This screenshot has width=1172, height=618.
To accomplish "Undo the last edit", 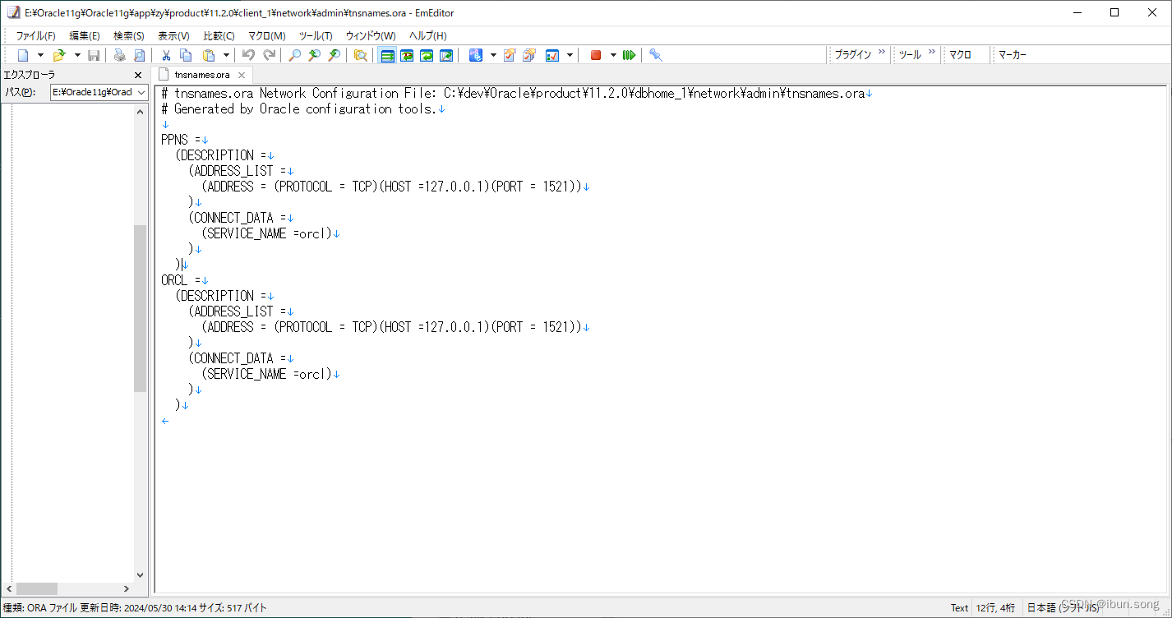I will click(248, 55).
